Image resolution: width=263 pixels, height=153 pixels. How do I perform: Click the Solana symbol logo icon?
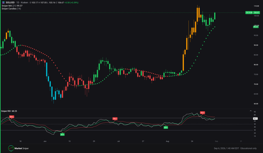coord(3,3)
